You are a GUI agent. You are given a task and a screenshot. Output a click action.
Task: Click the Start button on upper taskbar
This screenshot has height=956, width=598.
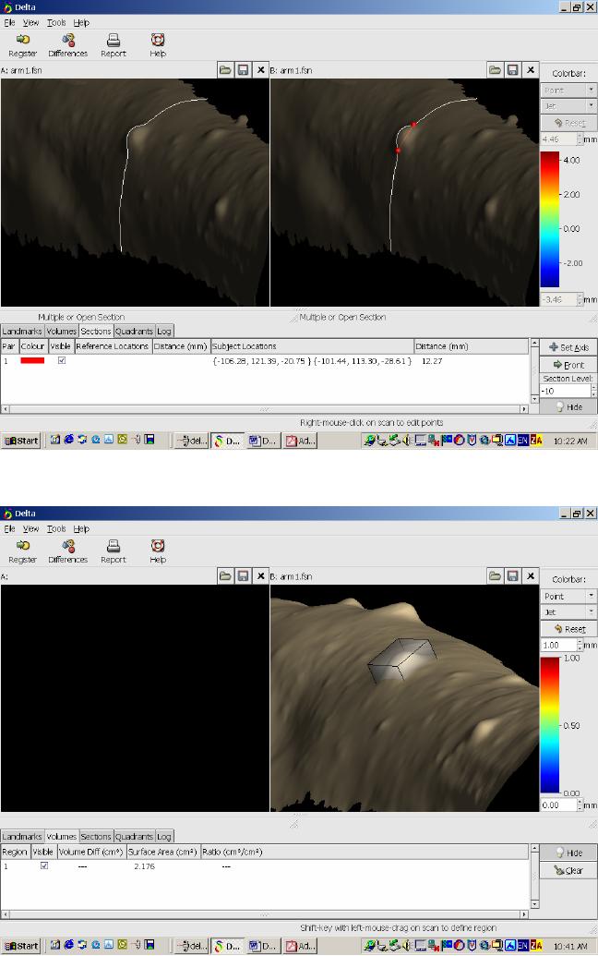point(20,441)
